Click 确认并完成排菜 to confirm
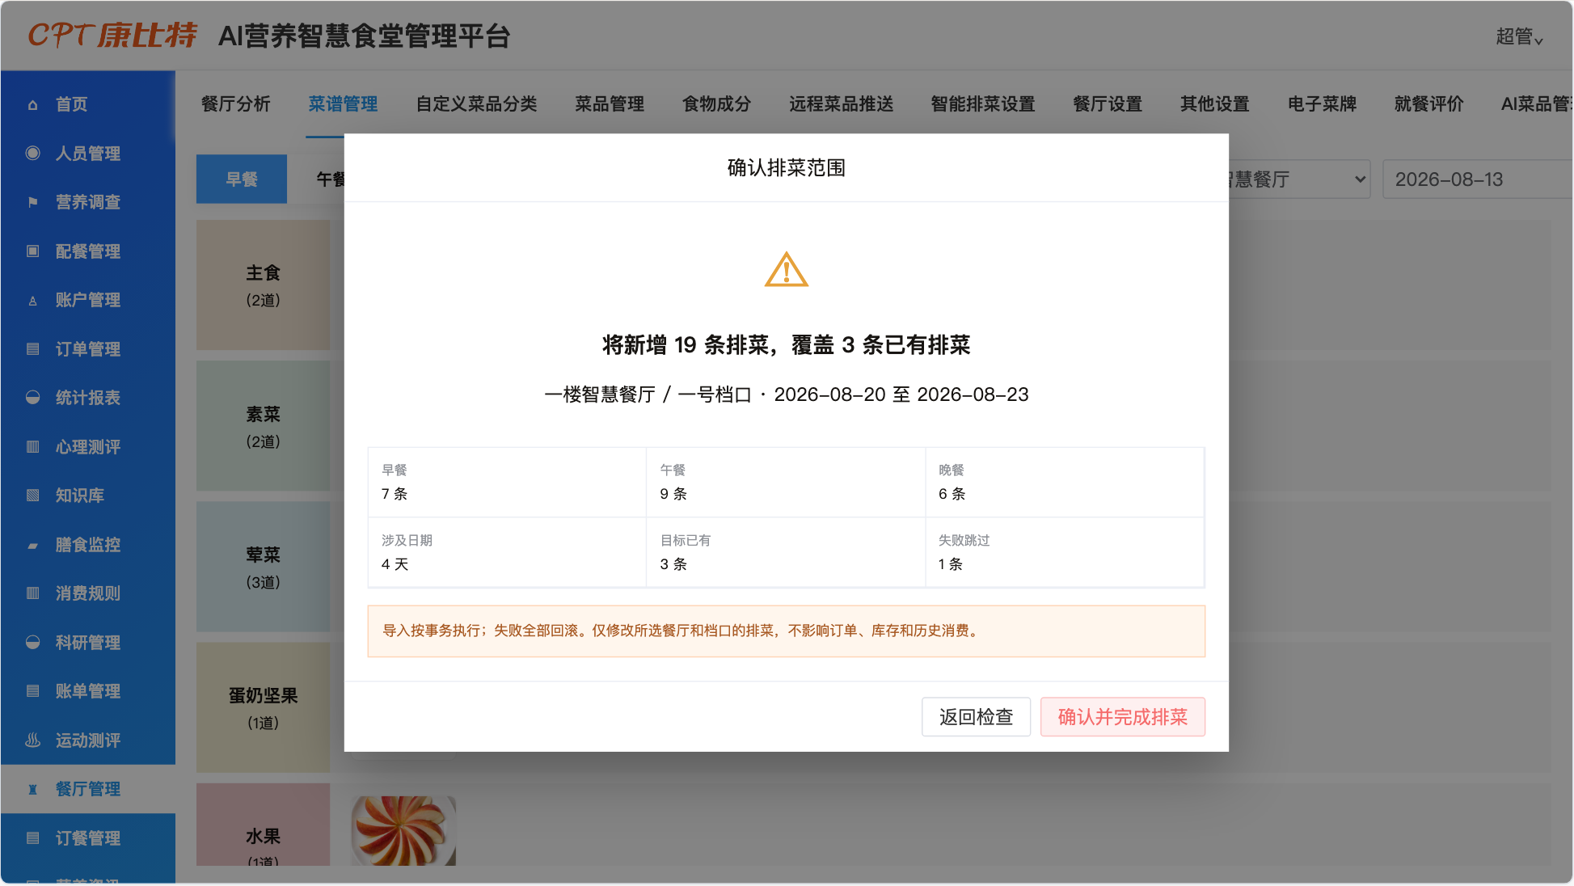 [x=1122, y=717]
